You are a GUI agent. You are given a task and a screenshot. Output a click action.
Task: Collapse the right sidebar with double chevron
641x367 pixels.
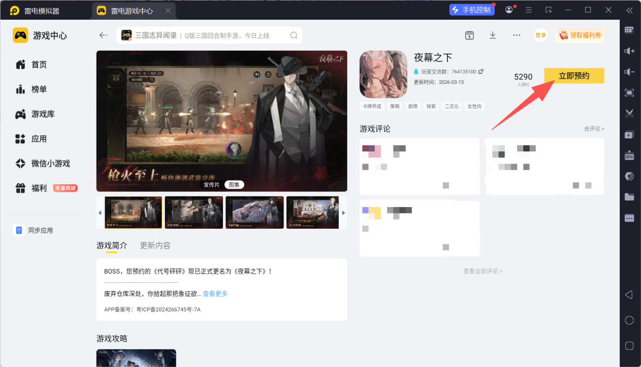pyautogui.click(x=629, y=10)
